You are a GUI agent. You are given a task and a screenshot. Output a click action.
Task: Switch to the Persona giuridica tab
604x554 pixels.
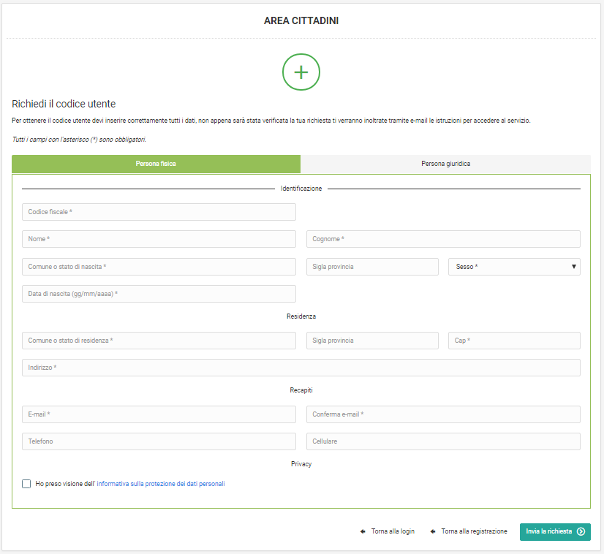[445, 164]
